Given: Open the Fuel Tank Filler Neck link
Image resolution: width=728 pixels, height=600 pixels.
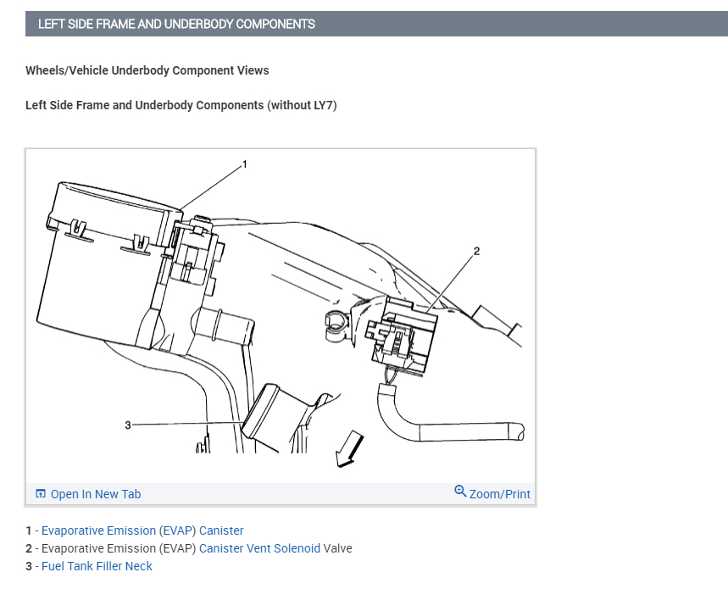Looking at the screenshot, I should [97, 566].
